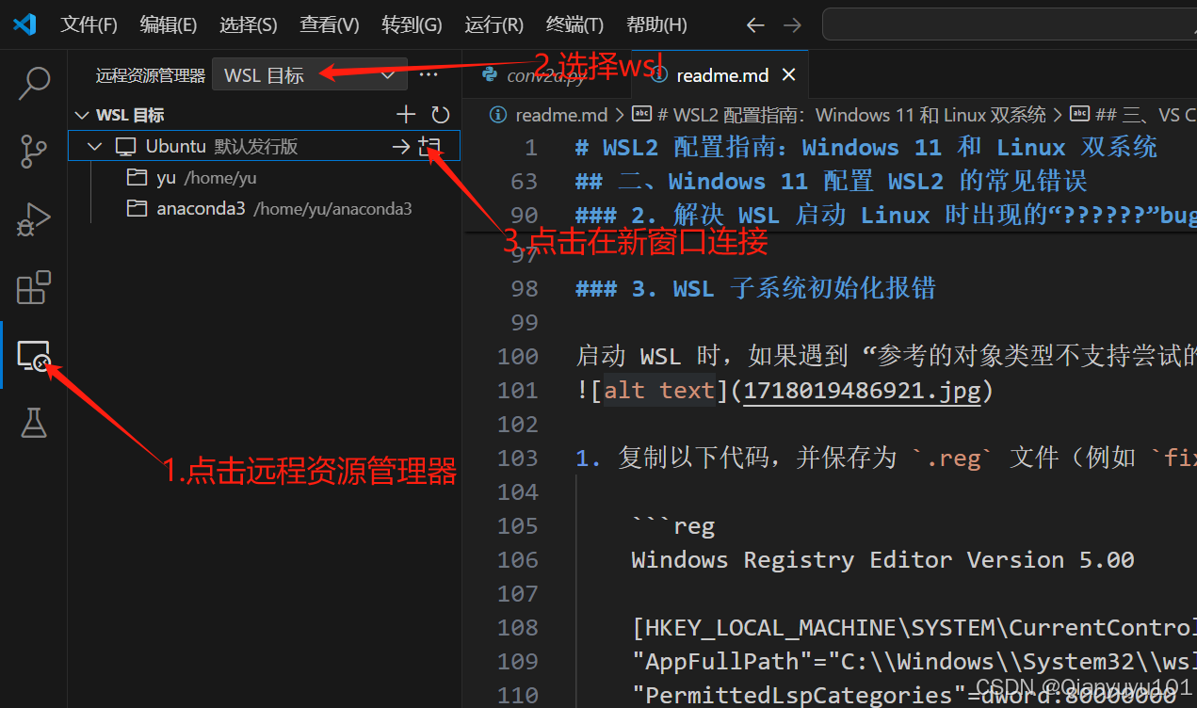Collapse the Ubuntu 默认发行版 node

coord(94,146)
